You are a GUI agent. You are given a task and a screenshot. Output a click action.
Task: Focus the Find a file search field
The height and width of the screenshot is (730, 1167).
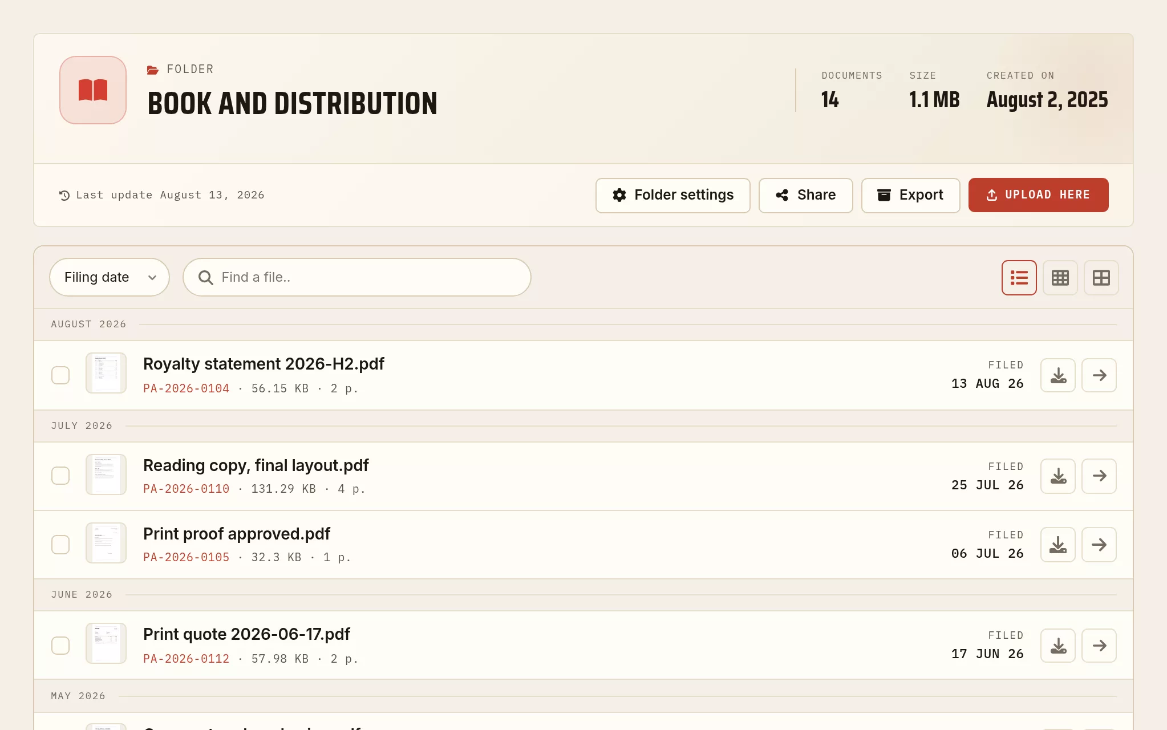357,277
